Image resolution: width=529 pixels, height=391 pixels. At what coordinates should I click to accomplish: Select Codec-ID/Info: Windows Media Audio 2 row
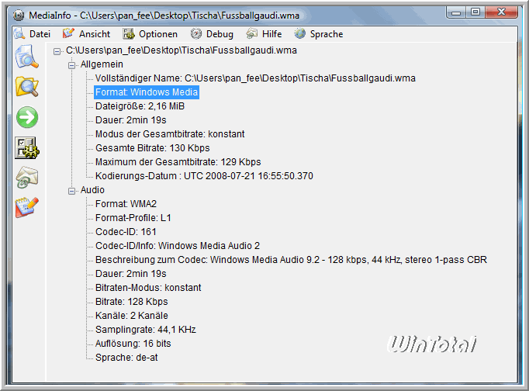[178, 246]
